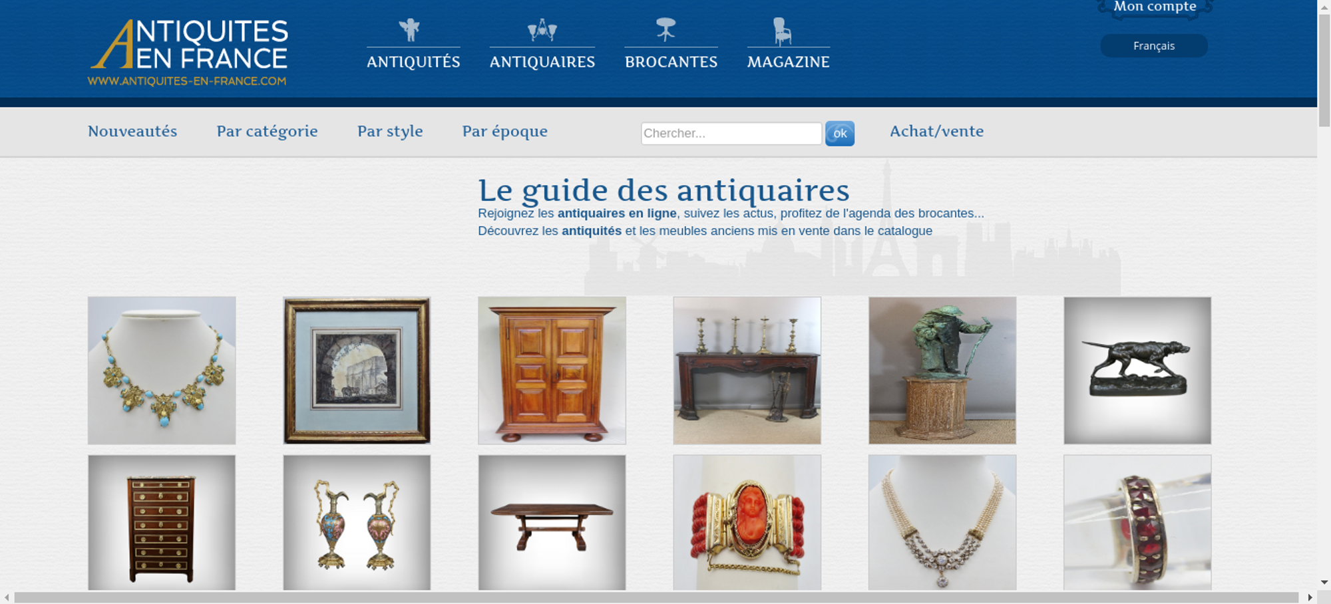This screenshot has width=1331, height=604.
Task: Focus the Chercher search field
Action: coord(731,134)
